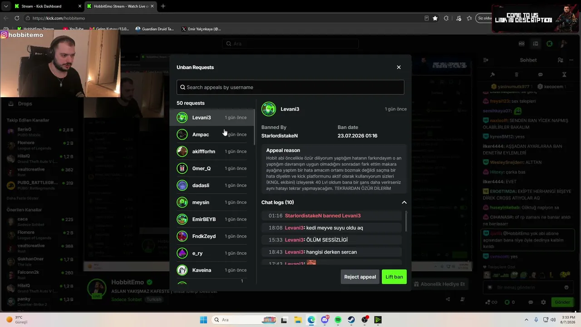581x327 pixels.
Task: Open YouTube bookmark
Action: (x=74, y=29)
